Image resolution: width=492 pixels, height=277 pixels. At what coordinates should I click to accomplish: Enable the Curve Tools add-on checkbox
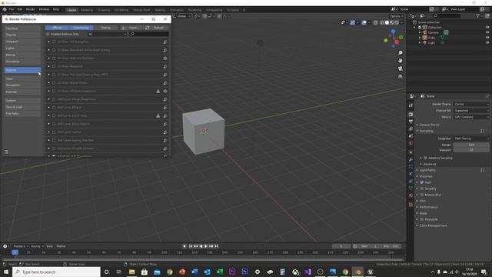point(54,115)
